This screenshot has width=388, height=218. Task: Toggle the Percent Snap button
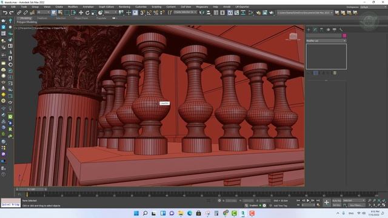tap(156, 13)
